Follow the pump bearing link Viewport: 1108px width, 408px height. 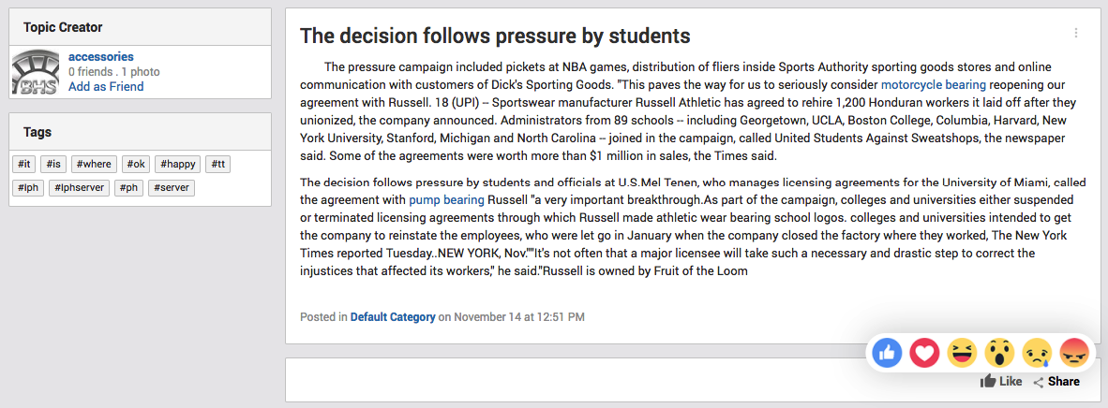pos(446,198)
